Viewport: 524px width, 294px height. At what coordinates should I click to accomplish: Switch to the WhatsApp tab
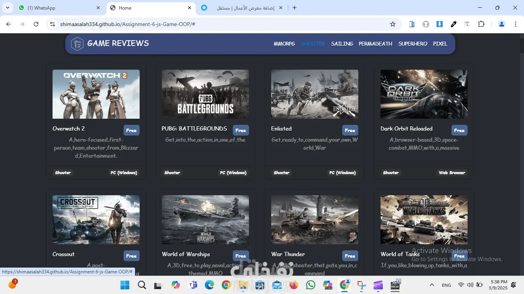pyautogui.click(x=59, y=8)
